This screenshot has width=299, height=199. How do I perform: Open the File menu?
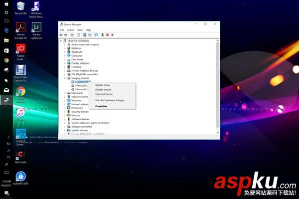coord(62,30)
